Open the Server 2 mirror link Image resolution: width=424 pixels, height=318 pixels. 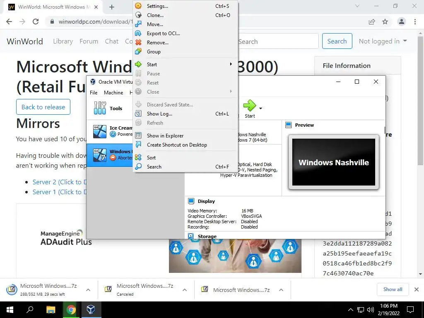[60, 182]
